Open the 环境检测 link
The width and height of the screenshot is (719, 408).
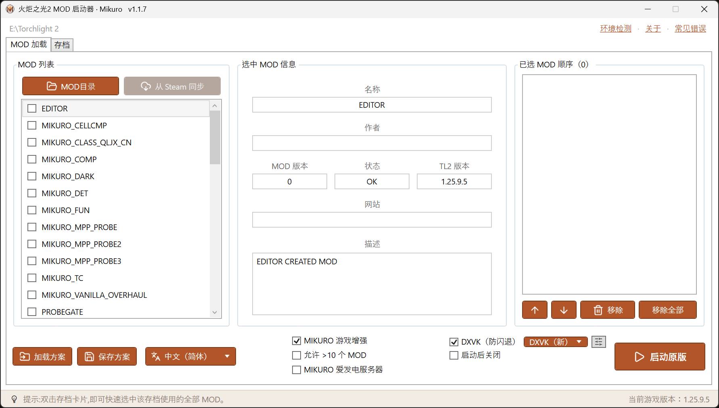616,29
